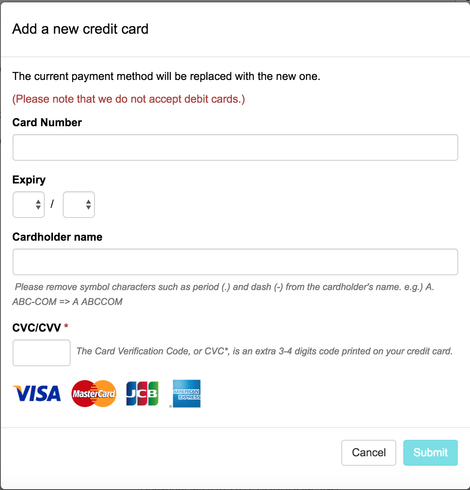Click the Card Verification Code help text
This screenshot has width=470, height=490.
(264, 351)
